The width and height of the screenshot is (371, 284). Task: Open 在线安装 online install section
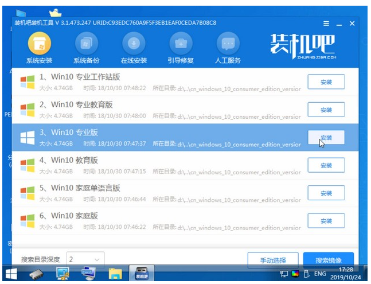pyautogui.click(x=133, y=44)
